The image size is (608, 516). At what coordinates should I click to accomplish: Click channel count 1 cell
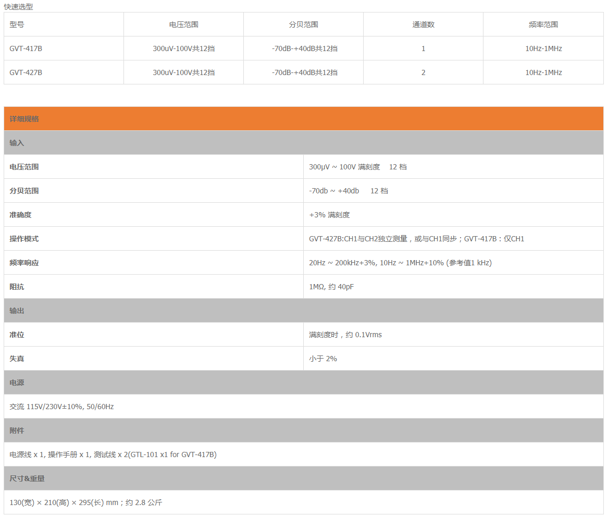pos(423,48)
